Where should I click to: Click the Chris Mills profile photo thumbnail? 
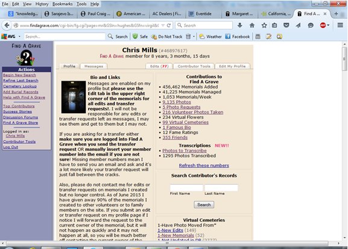[x=74, y=97]
